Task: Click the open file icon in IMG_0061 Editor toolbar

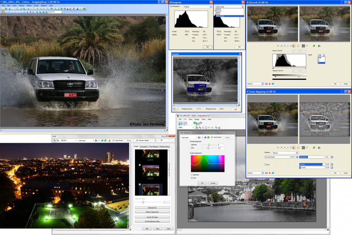Action: click(x=3, y=9)
